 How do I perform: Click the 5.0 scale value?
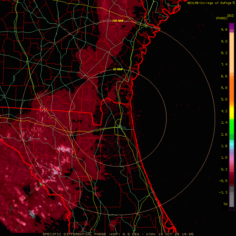pos(224,99)
